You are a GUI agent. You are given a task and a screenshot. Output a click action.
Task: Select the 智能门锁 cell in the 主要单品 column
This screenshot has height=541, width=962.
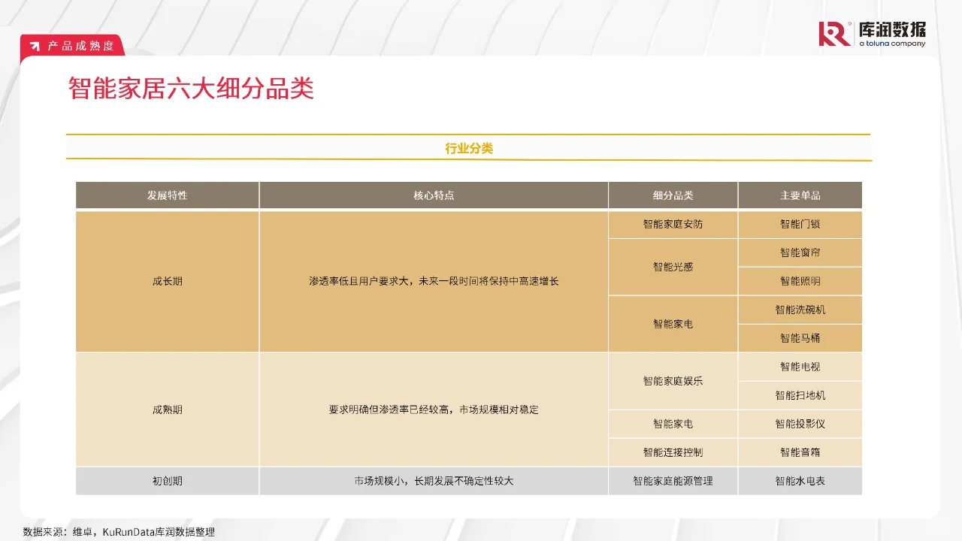click(800, 224)
